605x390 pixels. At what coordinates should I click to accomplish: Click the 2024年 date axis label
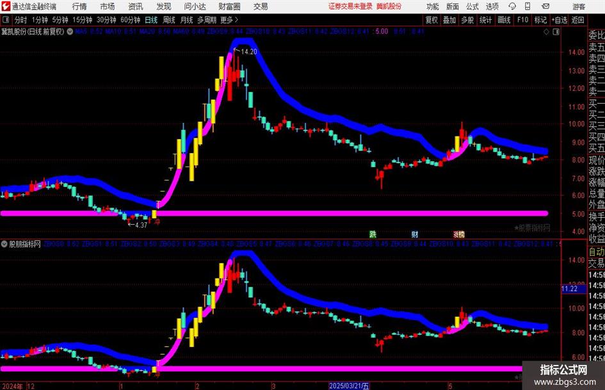pyautogui.click(x=12, y=386)
